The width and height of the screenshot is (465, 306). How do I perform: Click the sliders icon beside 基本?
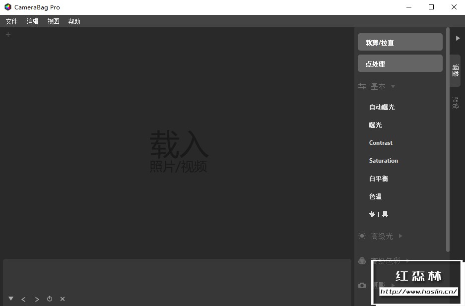point(362,86)
